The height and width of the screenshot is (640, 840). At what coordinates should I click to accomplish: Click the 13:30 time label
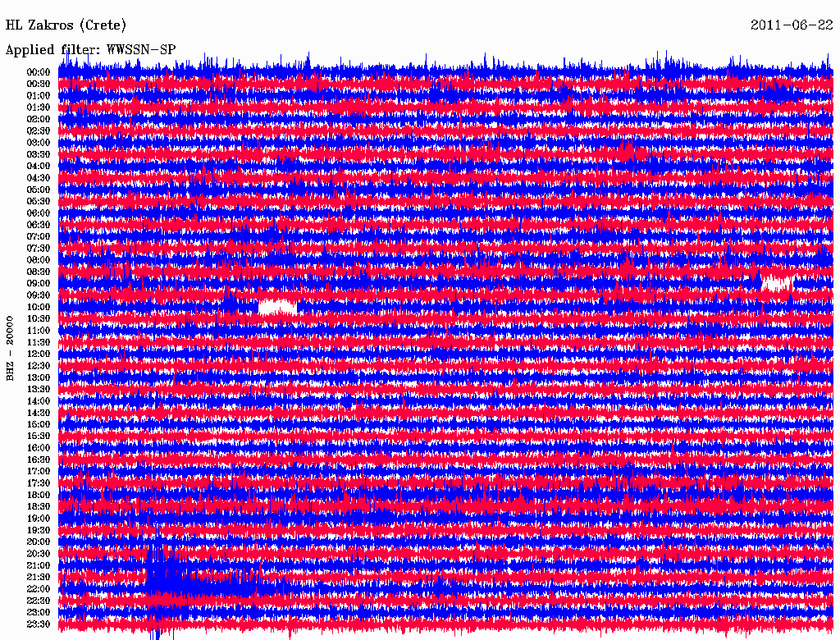(39, 389)
